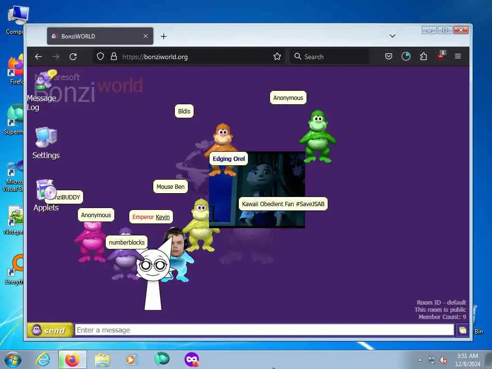Click the Kawaii Obedient Fan #SaveJSAB label
The image size is (492, 369).
tap(283, 204)
